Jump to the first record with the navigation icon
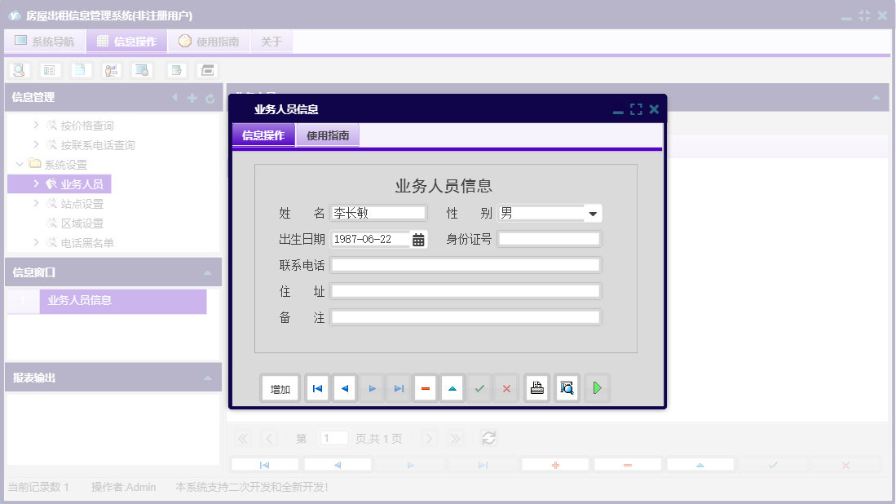Image resolution: width=896 pixels, height=504 pixels. click(x=317, y=388)
